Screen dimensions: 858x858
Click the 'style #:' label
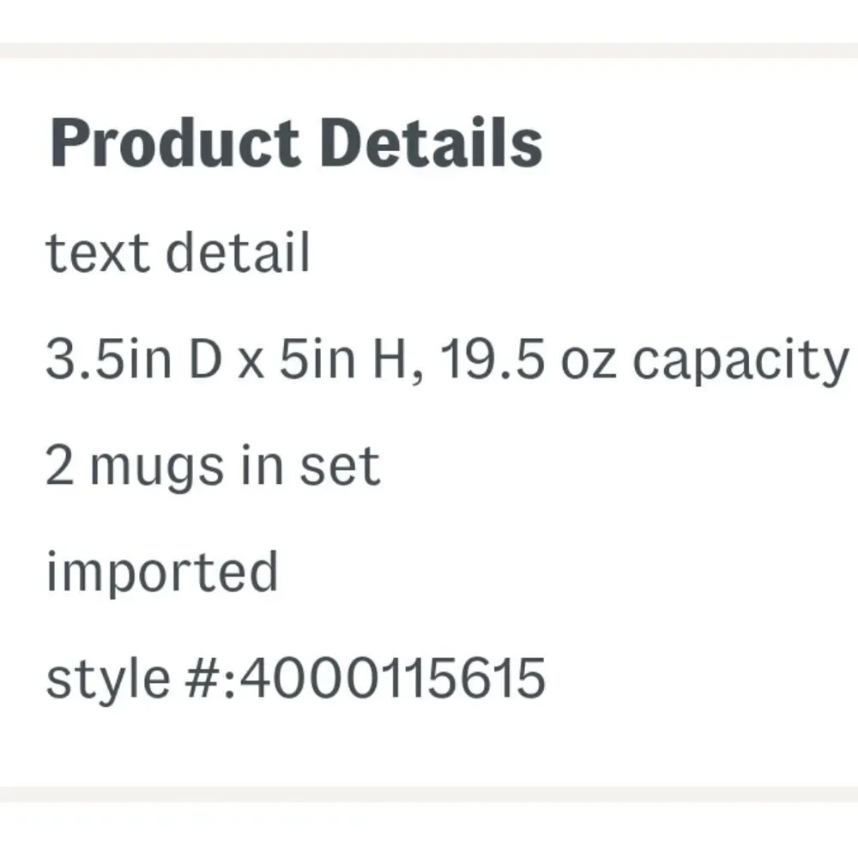(x=142, y=680)
